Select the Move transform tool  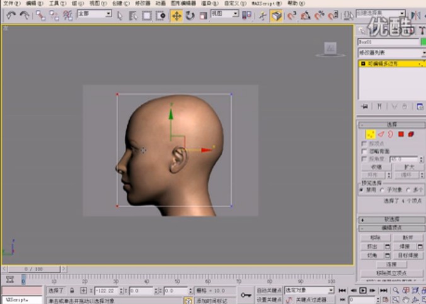176,15
